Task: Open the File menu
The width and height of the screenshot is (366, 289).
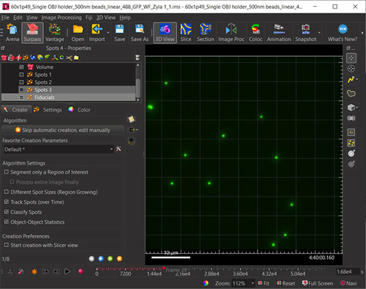Action: [x=5, y=18]
